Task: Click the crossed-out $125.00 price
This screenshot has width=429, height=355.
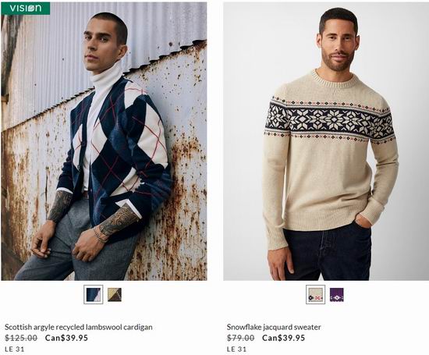Action: (21, 338)
